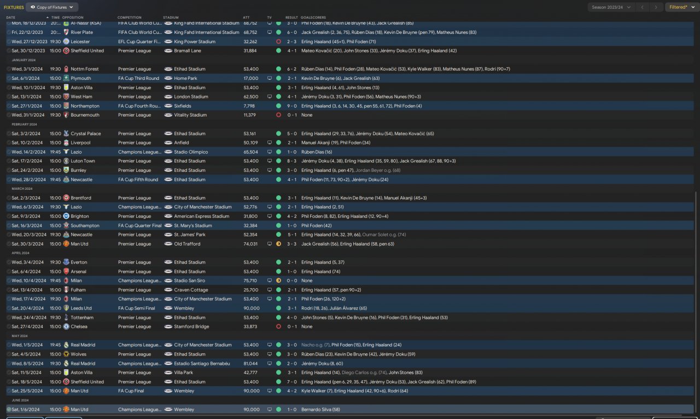Click the green win indicator on the Northampton row

(278, 106)
